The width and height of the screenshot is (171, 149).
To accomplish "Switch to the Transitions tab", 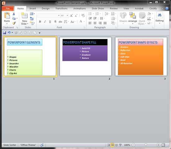I will [x=61, y=8].
